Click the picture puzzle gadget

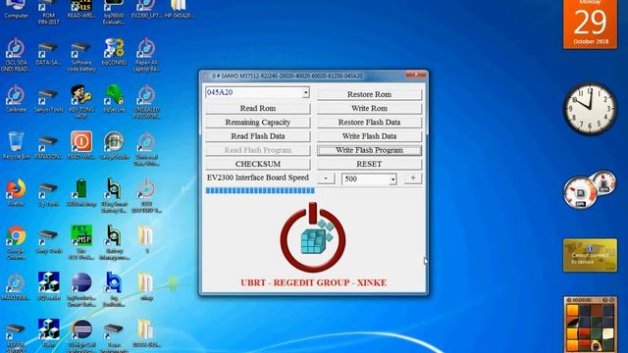(x=590, y=325)
